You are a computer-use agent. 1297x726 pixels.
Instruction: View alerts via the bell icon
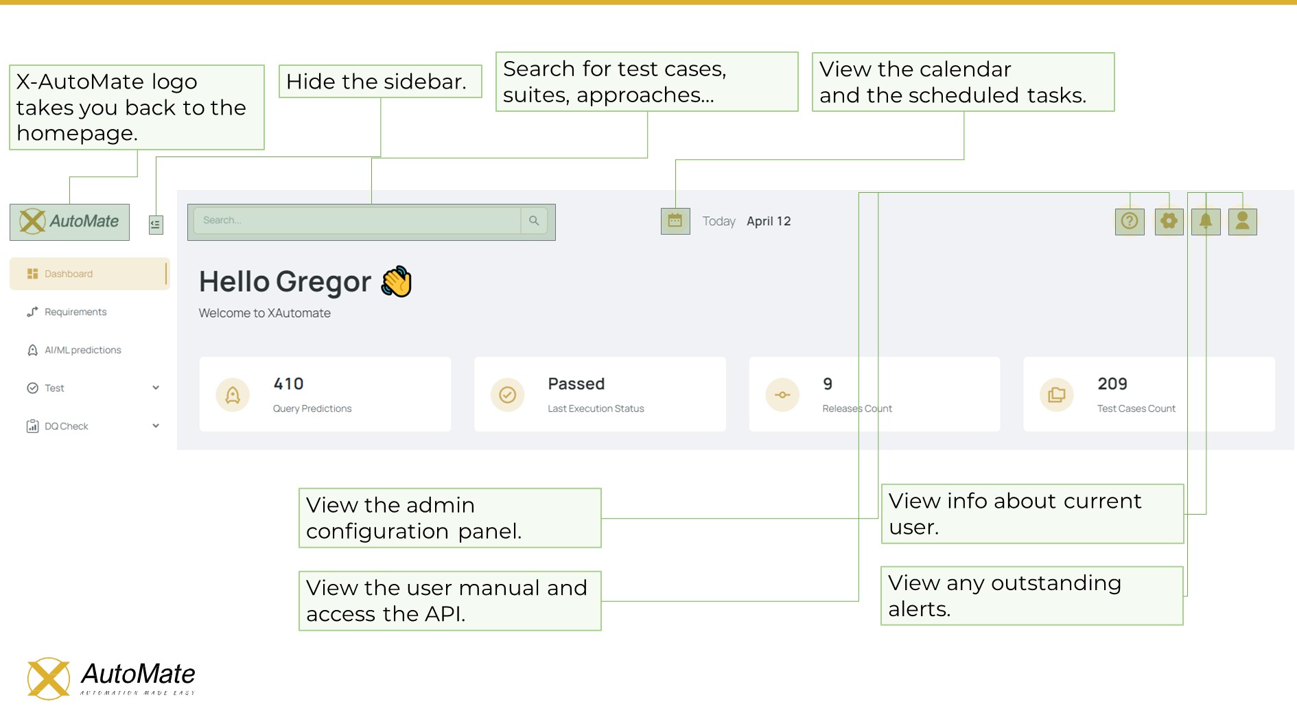click(1206, 221)
